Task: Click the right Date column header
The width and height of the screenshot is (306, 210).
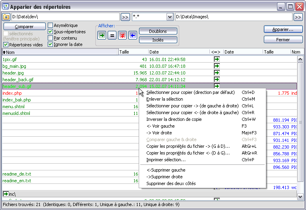Action: (x=243, y=52)
